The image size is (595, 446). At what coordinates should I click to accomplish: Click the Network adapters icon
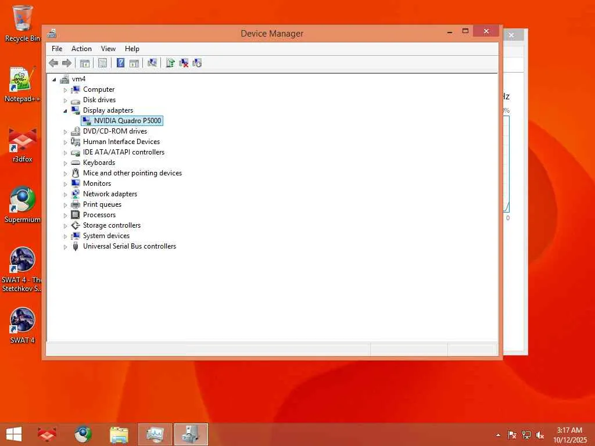tap(76, 194)
